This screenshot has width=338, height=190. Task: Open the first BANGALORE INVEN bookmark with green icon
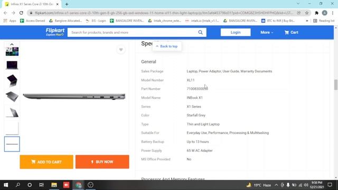(x=127, y=21)
